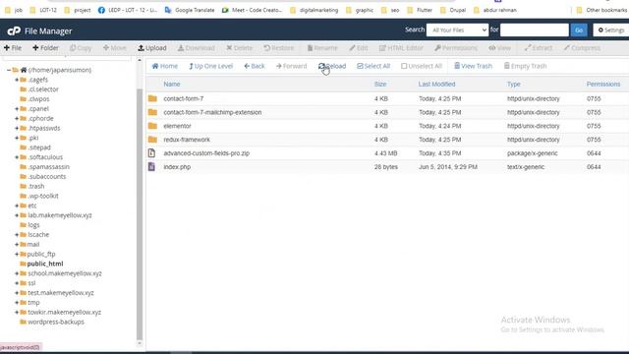Navigate Back in file list
The width and height of the screenshot is (629, 354).
255,66
